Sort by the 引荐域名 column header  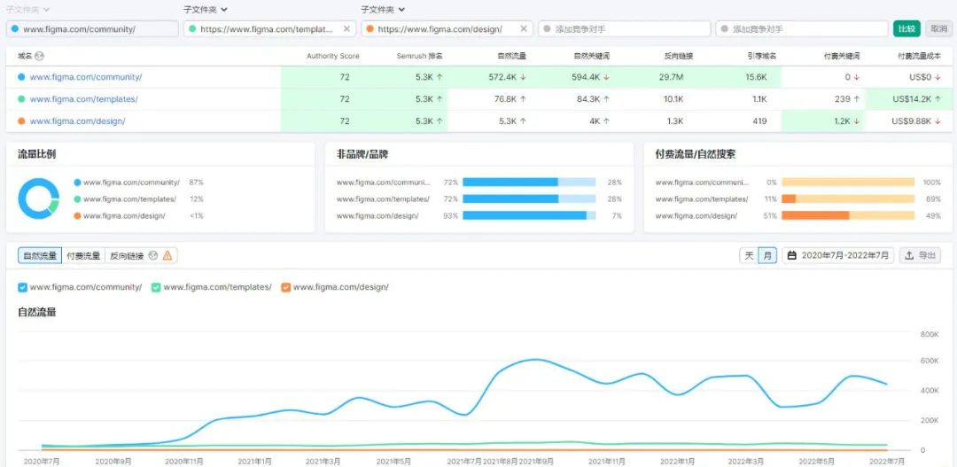pyautogui.click(x=762, y=56)
